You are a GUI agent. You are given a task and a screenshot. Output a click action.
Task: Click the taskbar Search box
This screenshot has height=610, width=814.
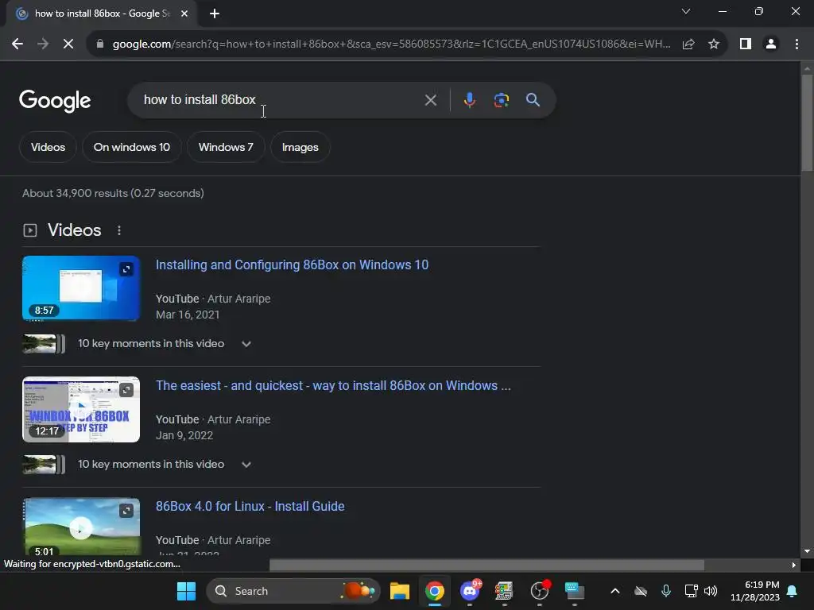(293, 591)
